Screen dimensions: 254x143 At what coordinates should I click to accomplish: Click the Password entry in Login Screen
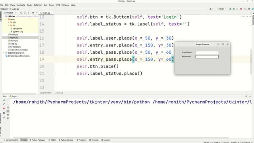tap(207, 56)
